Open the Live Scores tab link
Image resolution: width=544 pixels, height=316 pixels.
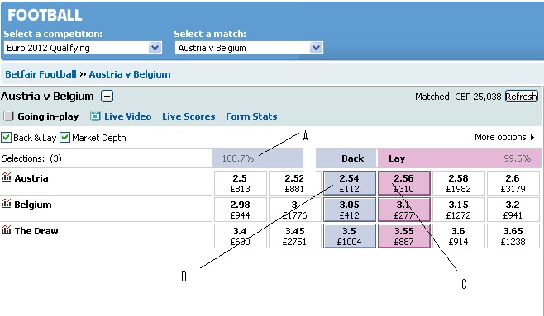[188, 116]
